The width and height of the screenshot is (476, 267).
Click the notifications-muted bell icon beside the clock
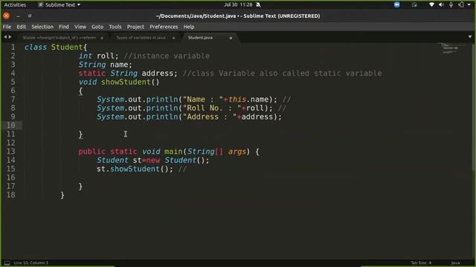(258, 5)
